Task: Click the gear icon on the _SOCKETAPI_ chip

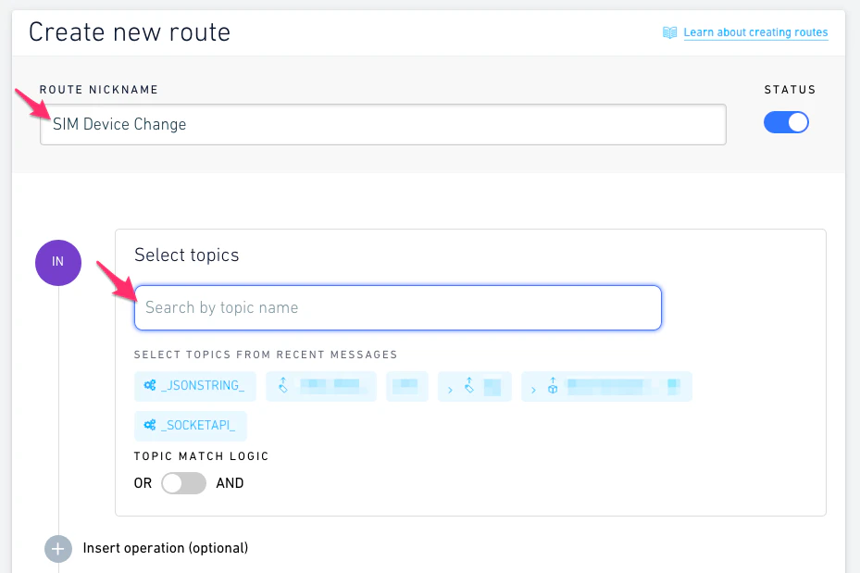Action: (x=148, y=426)
